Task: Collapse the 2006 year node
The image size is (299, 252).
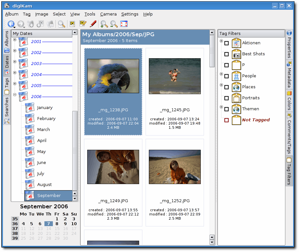Action: pos(15,94)
